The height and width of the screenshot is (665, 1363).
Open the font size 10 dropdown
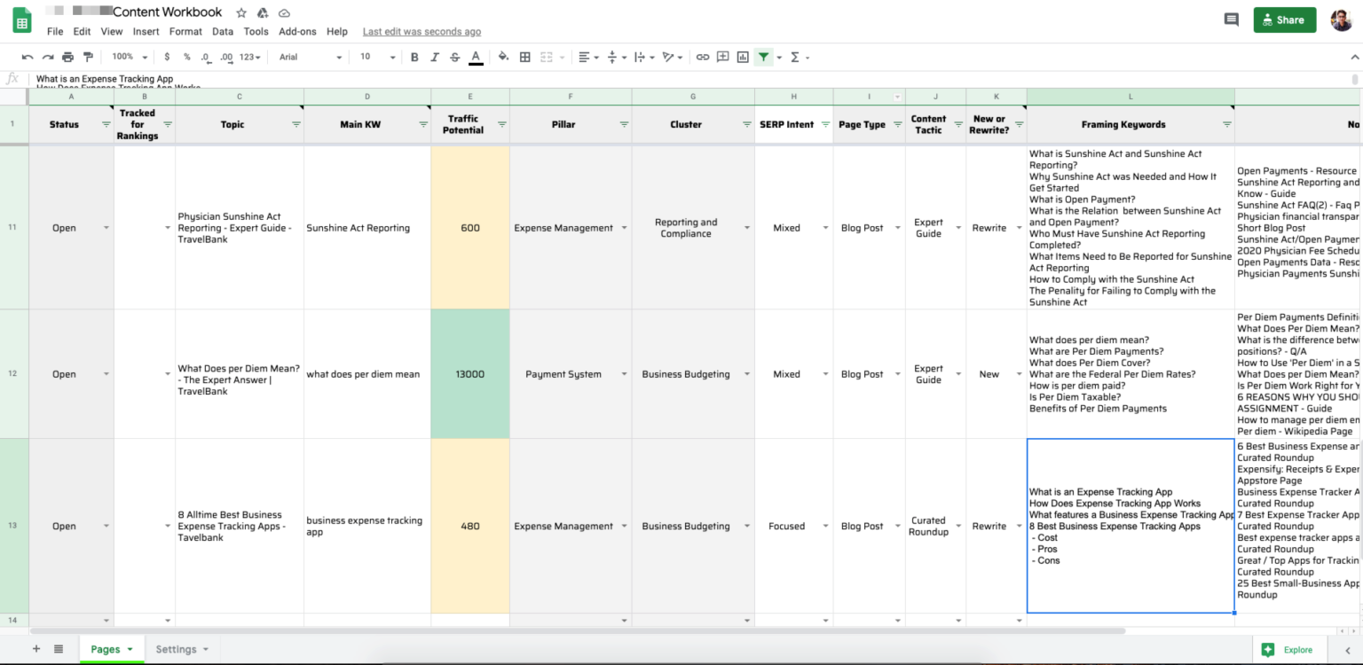coord(377,57)
